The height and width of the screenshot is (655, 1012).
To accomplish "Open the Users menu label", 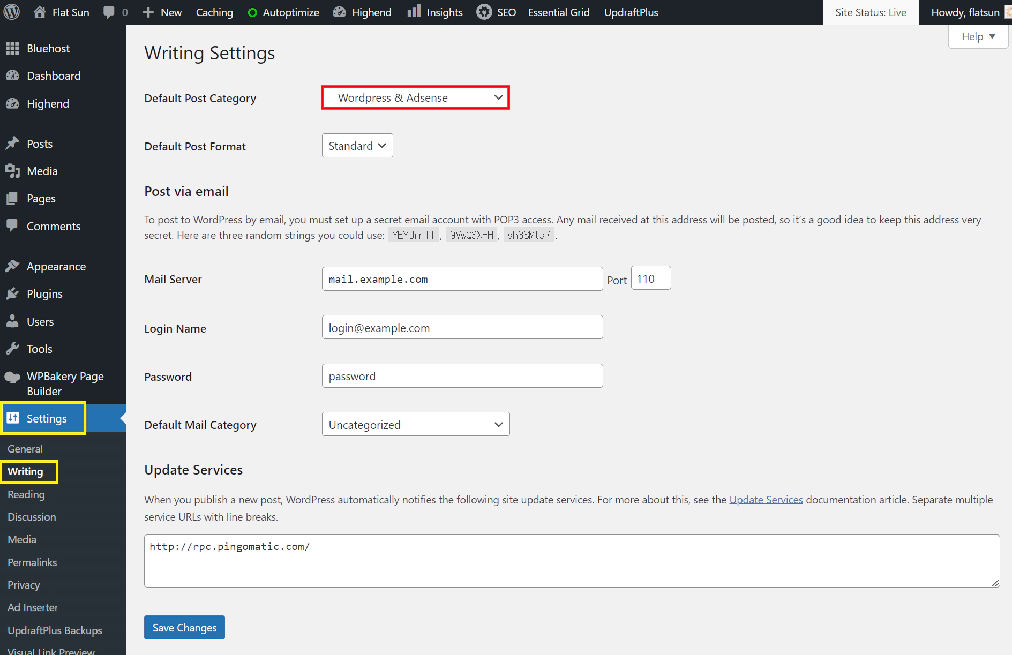I will coord(40,321).
